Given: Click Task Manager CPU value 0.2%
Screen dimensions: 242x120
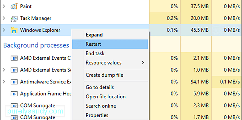Looking at the screenshot, I should click(x=172, y=18).
